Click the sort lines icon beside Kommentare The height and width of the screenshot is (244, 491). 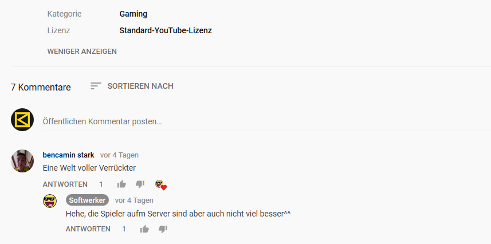point(96,86)
